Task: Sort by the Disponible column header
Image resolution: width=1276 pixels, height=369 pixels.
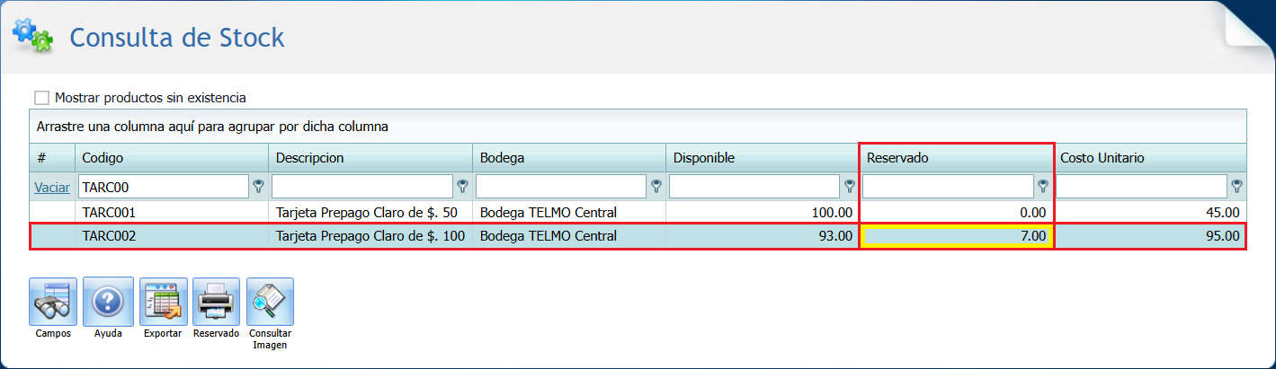Action: tap(760, 158)
